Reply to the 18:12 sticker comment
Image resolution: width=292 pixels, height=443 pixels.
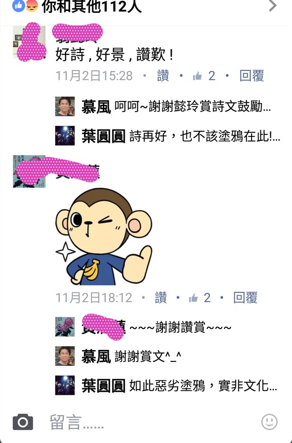click(245, 298)
